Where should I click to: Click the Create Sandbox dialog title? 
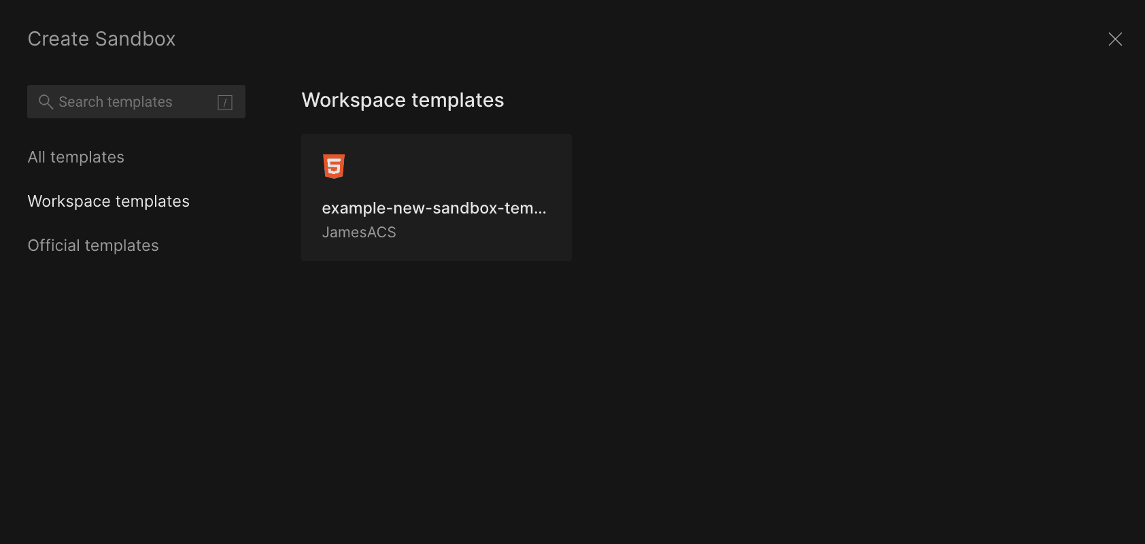tap(101, 39)
